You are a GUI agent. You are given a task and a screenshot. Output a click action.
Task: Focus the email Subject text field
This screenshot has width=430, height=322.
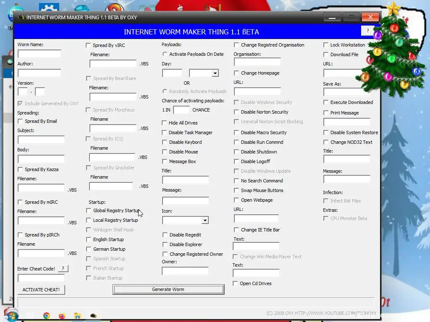coord(41,140)
